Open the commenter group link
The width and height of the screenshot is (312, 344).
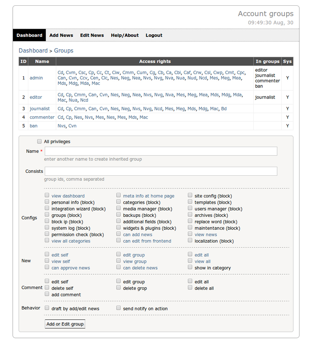42,117
